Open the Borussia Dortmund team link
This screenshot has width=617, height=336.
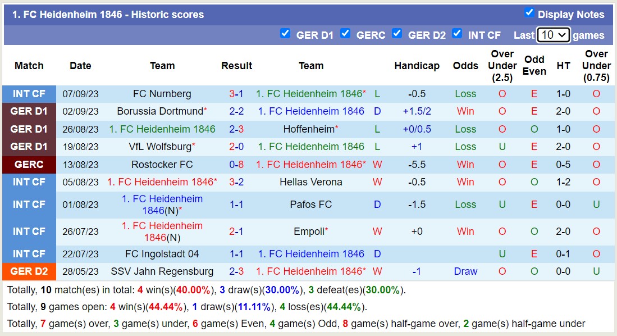[162, 111]
